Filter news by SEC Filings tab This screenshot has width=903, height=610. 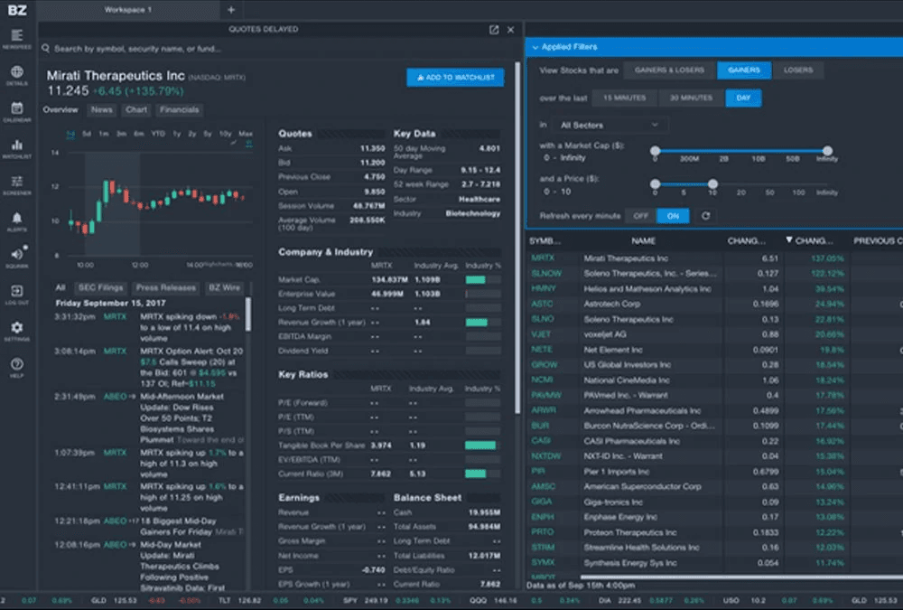pyautogui.click(x=99, y=287)
